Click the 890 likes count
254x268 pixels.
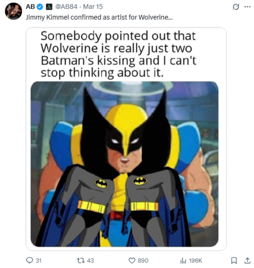tap(143, 260)
